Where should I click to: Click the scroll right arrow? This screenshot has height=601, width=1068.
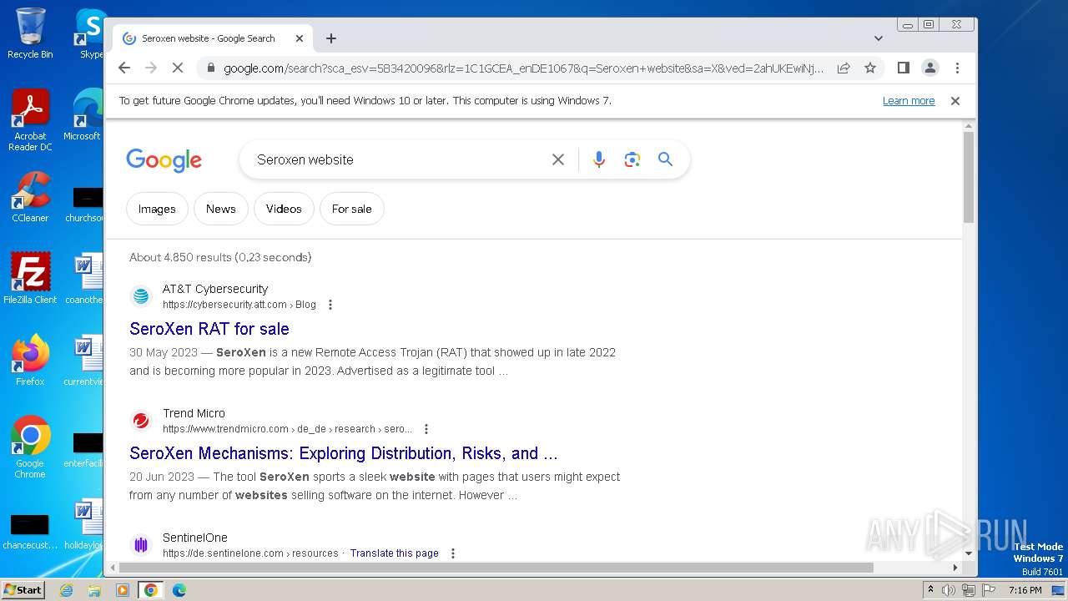[955, 568]
